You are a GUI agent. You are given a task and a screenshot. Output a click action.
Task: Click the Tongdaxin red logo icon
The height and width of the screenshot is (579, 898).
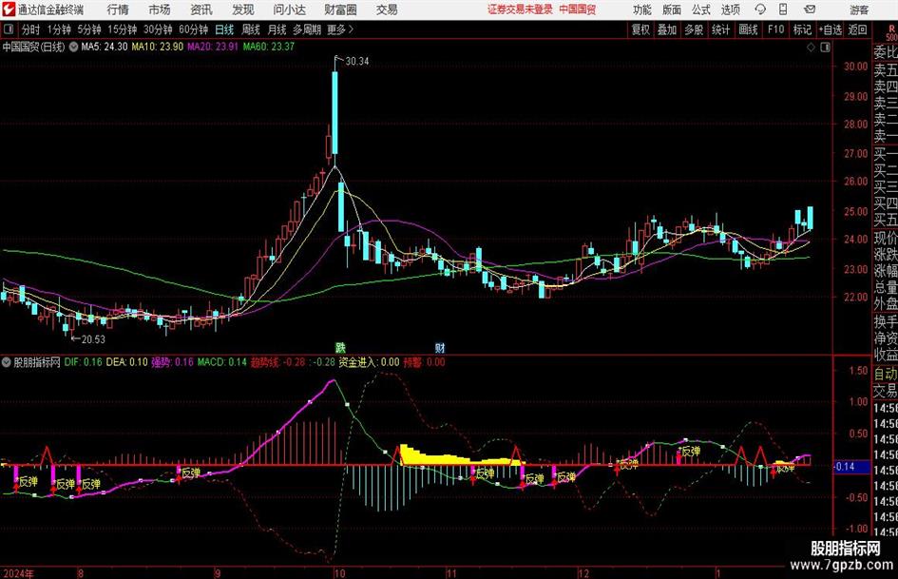pyautogui.click(x=9, y=10)
